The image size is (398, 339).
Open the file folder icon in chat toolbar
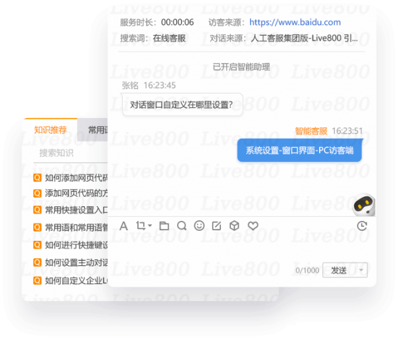click(164, 226)
